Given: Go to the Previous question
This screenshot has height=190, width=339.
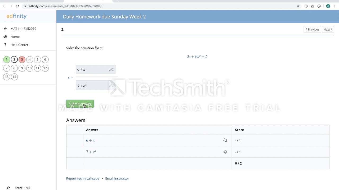Looking at the screenshot, I should click(312, 30).
